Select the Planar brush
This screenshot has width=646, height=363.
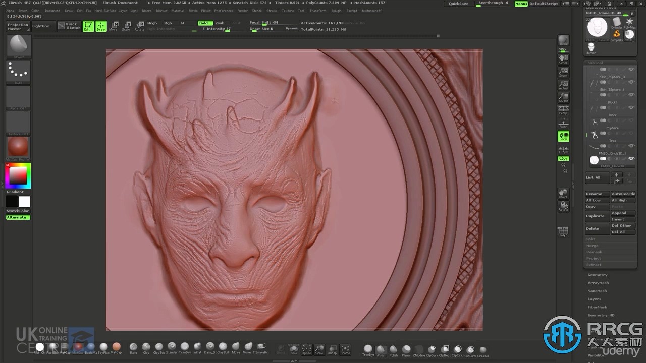pyautogui.click(x=406, y=350)
